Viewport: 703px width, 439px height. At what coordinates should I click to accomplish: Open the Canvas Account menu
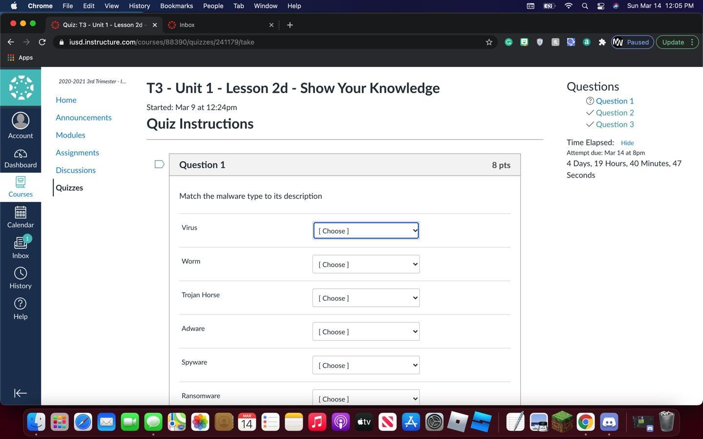[x=21, y=125]
